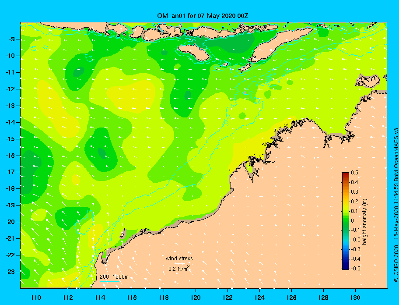Click longitude axis label '130'
The image size is (399, 305).
pos(355,298)
